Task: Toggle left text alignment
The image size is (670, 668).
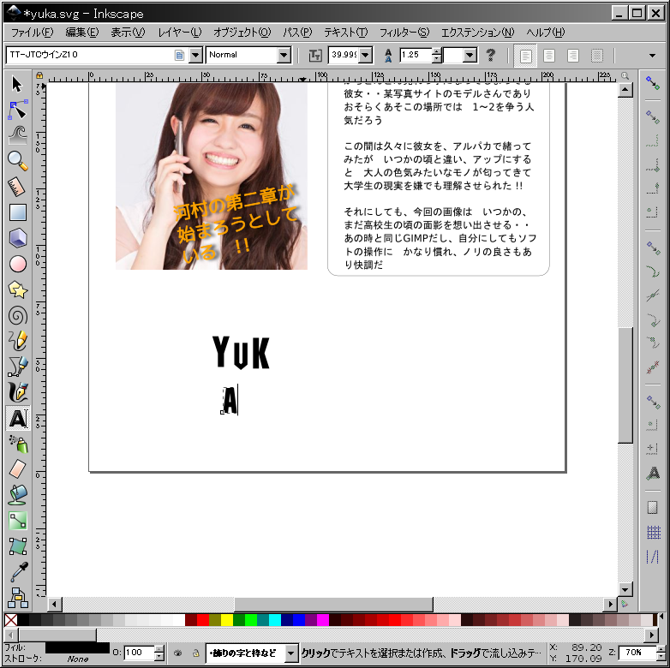Action: coord(525,55)
